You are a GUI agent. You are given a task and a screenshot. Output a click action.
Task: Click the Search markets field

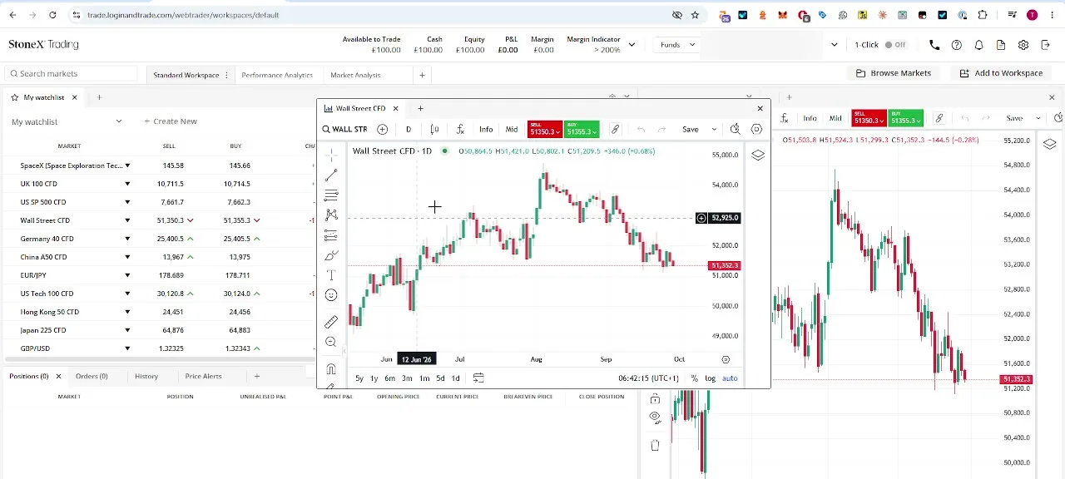[x=71, y=74]
